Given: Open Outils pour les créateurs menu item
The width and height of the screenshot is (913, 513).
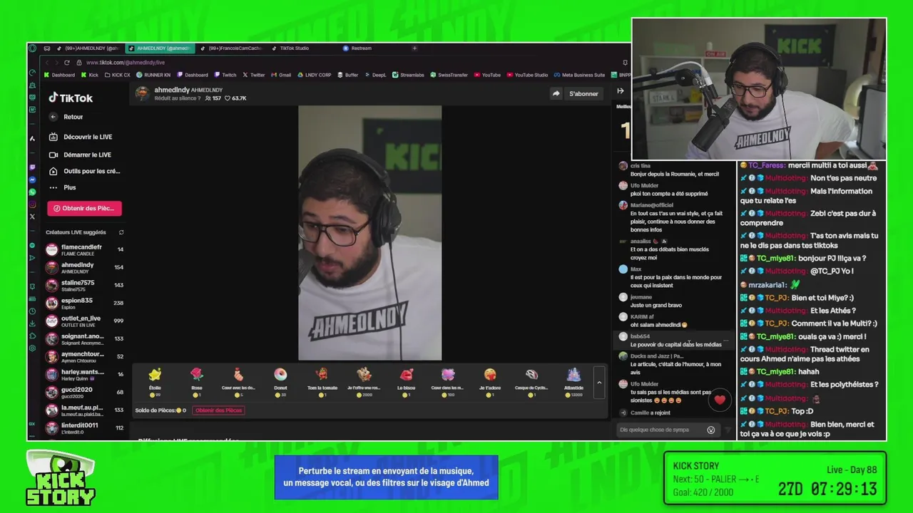Looking at the screenshot, I should (x=84, y=171).
